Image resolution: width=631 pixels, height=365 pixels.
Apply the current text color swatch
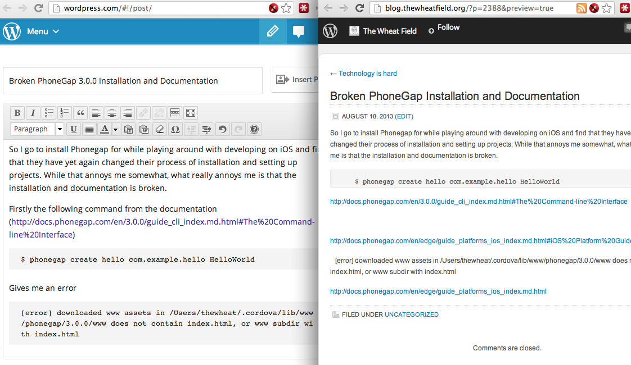105,129
